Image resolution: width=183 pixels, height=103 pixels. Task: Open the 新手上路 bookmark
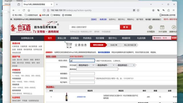tap(44, 15)
